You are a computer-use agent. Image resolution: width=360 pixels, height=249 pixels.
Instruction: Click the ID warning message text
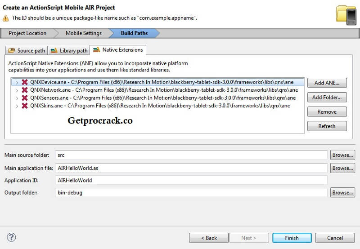pos(104,18)
